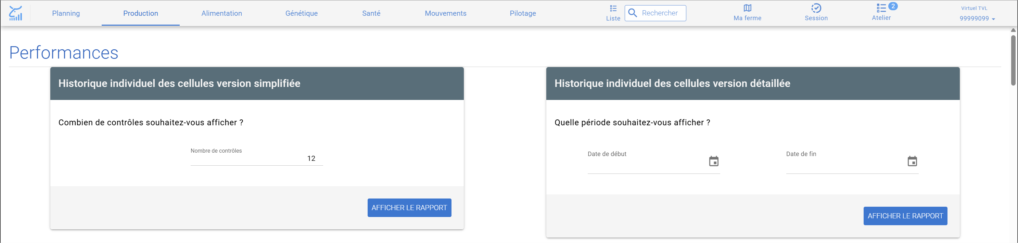
Task: Click the Atelier notification badge
Action: [x=893, y=6]
